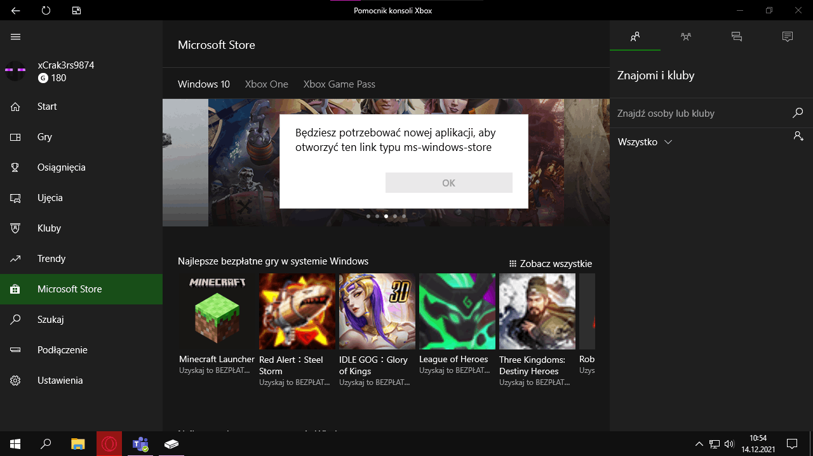
Task: Open Ustawienia settings in sidebar
Action: pos(81,381)
